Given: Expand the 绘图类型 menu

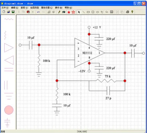Looking at the screenshot, I should click(35, 8).
